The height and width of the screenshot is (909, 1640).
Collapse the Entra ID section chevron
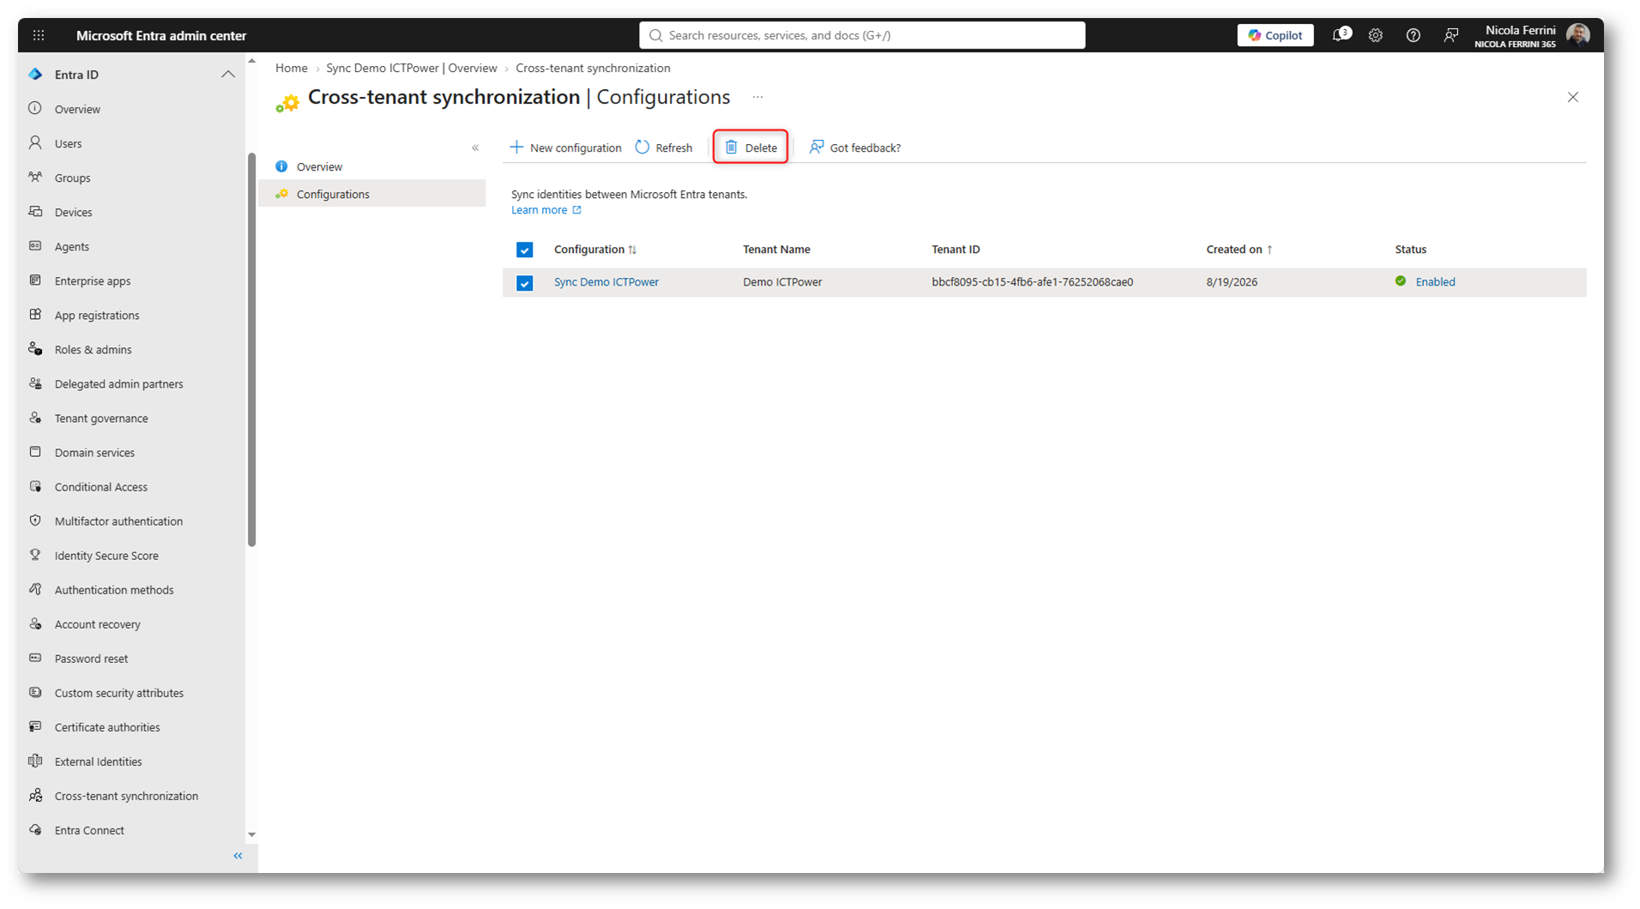pos(228,75)
